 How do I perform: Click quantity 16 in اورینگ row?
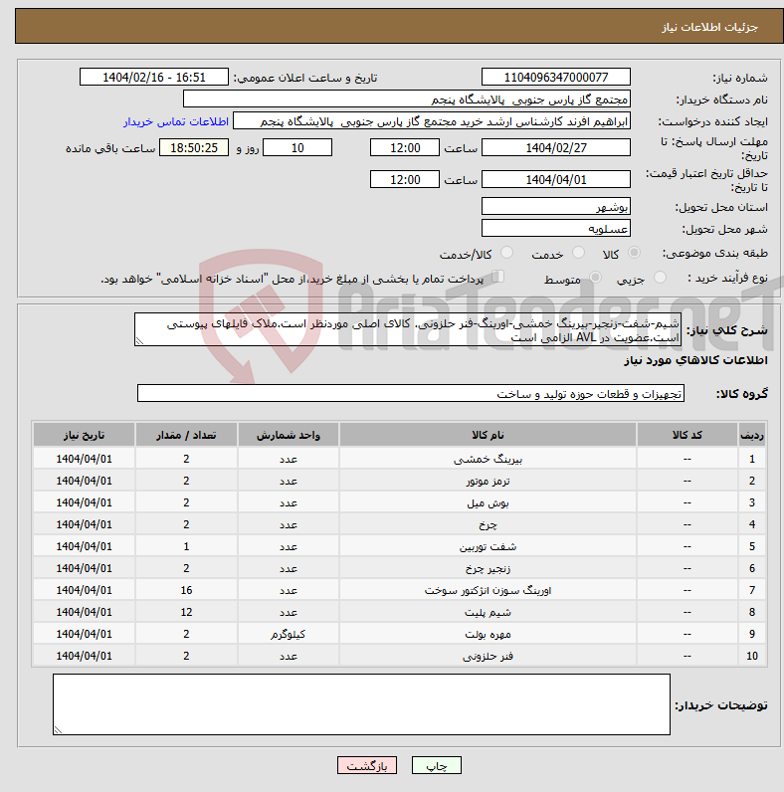click(186, 590)
